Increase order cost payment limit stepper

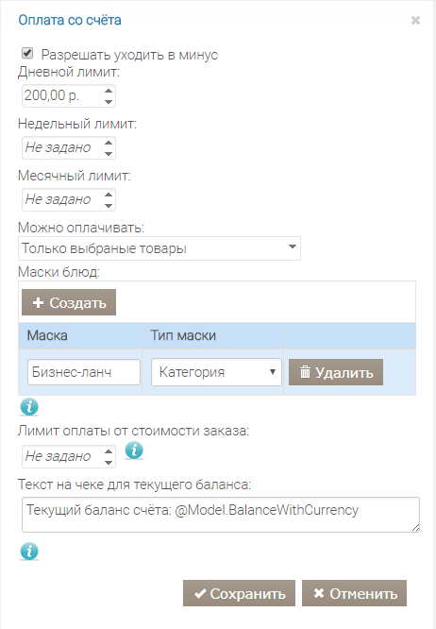[109, 451]
